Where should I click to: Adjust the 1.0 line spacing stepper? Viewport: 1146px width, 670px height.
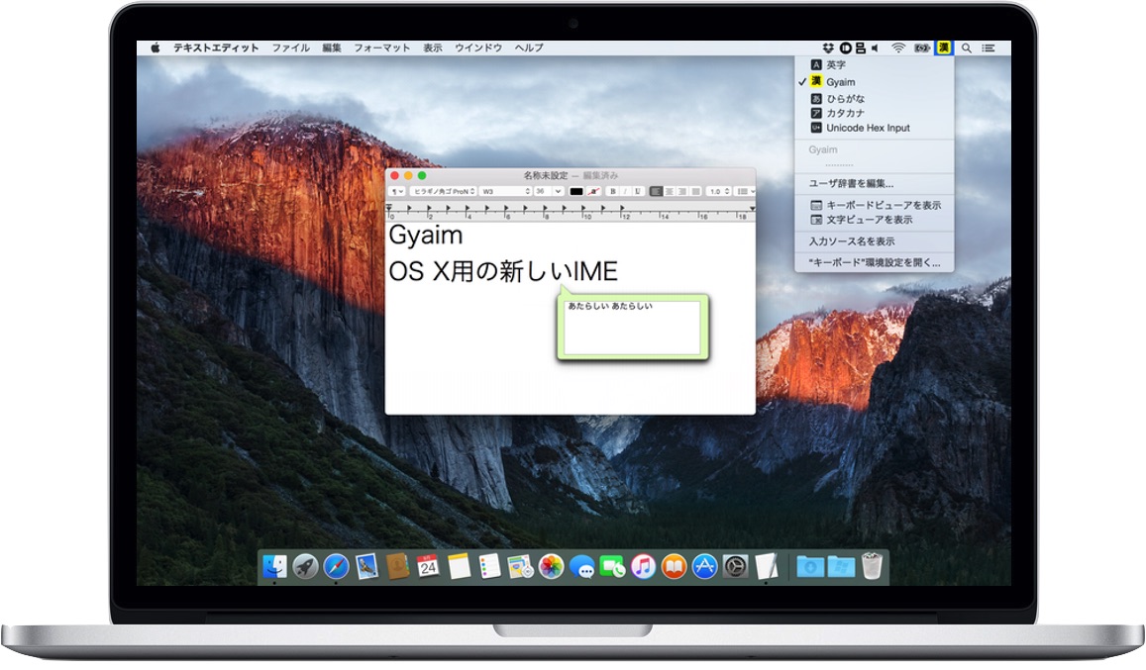[x=719, y=191]
